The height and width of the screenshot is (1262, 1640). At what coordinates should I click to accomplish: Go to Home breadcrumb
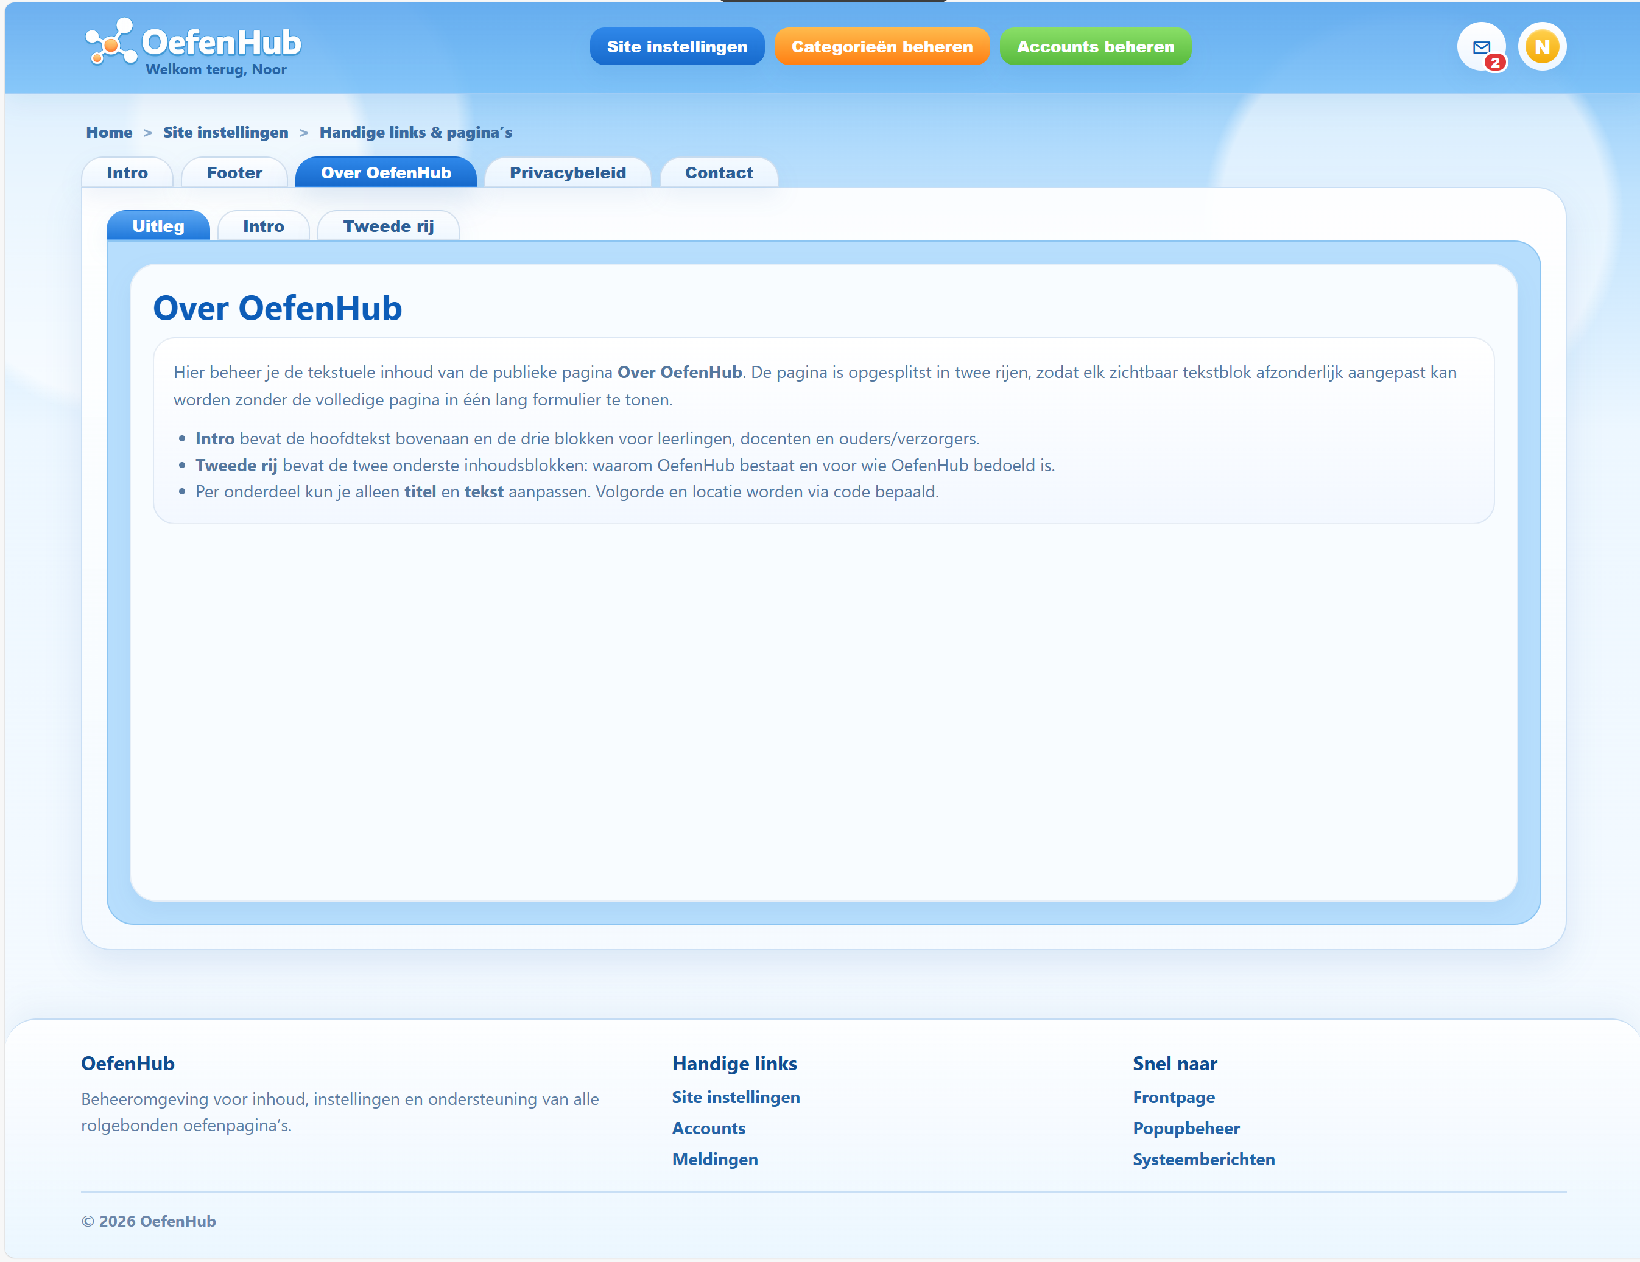(109, 132)
